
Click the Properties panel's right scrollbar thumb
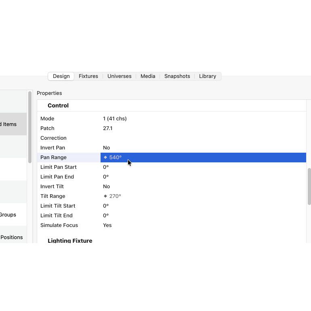tap(309, 187)
